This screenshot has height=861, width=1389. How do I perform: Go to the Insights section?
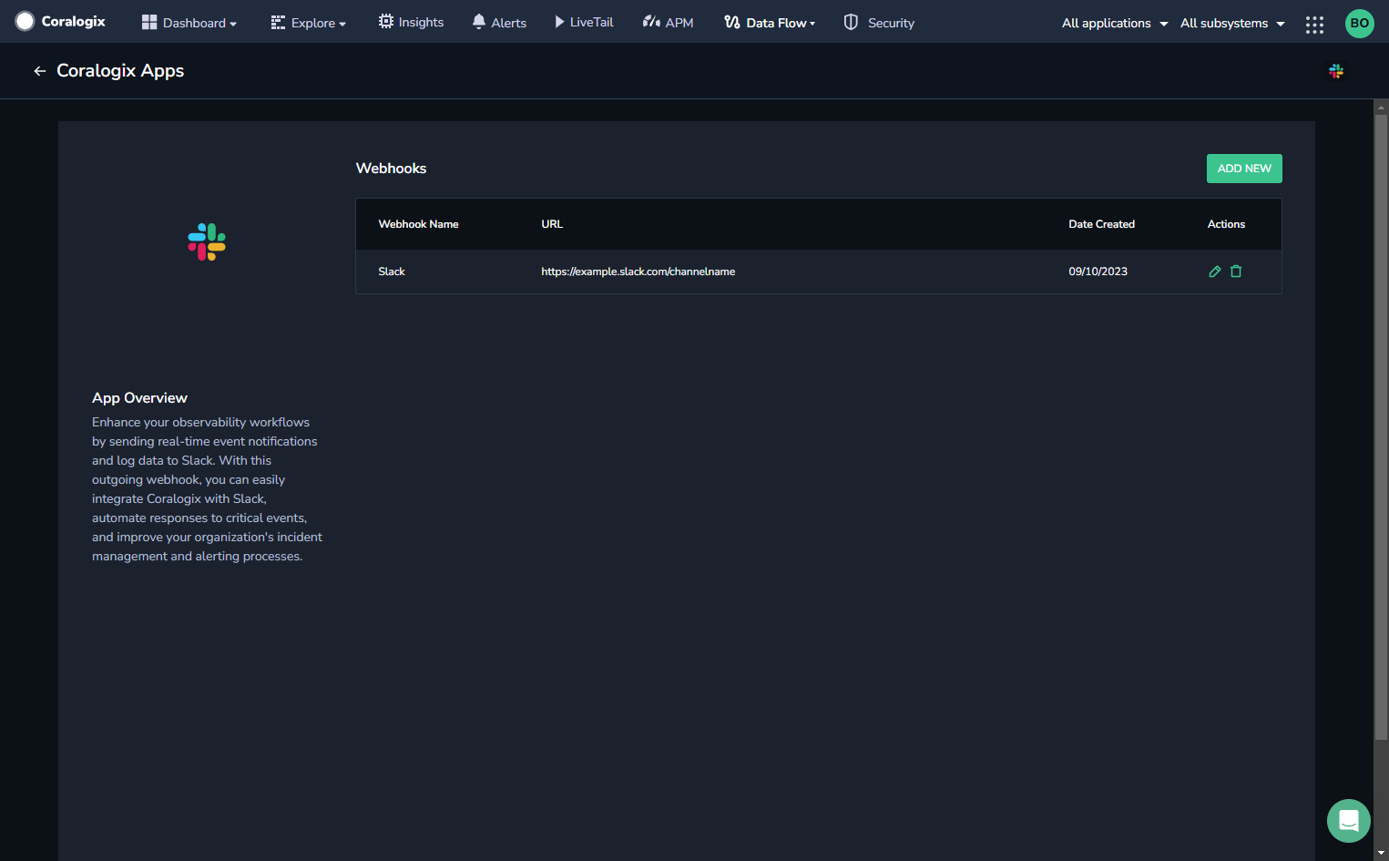pyautogui.click(x=411, y=22)
